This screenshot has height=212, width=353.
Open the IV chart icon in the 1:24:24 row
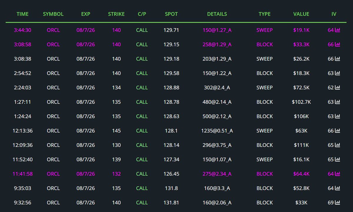point(337,116)
